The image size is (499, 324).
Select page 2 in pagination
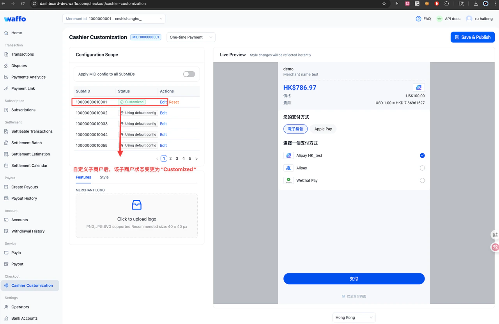[170, 159]
